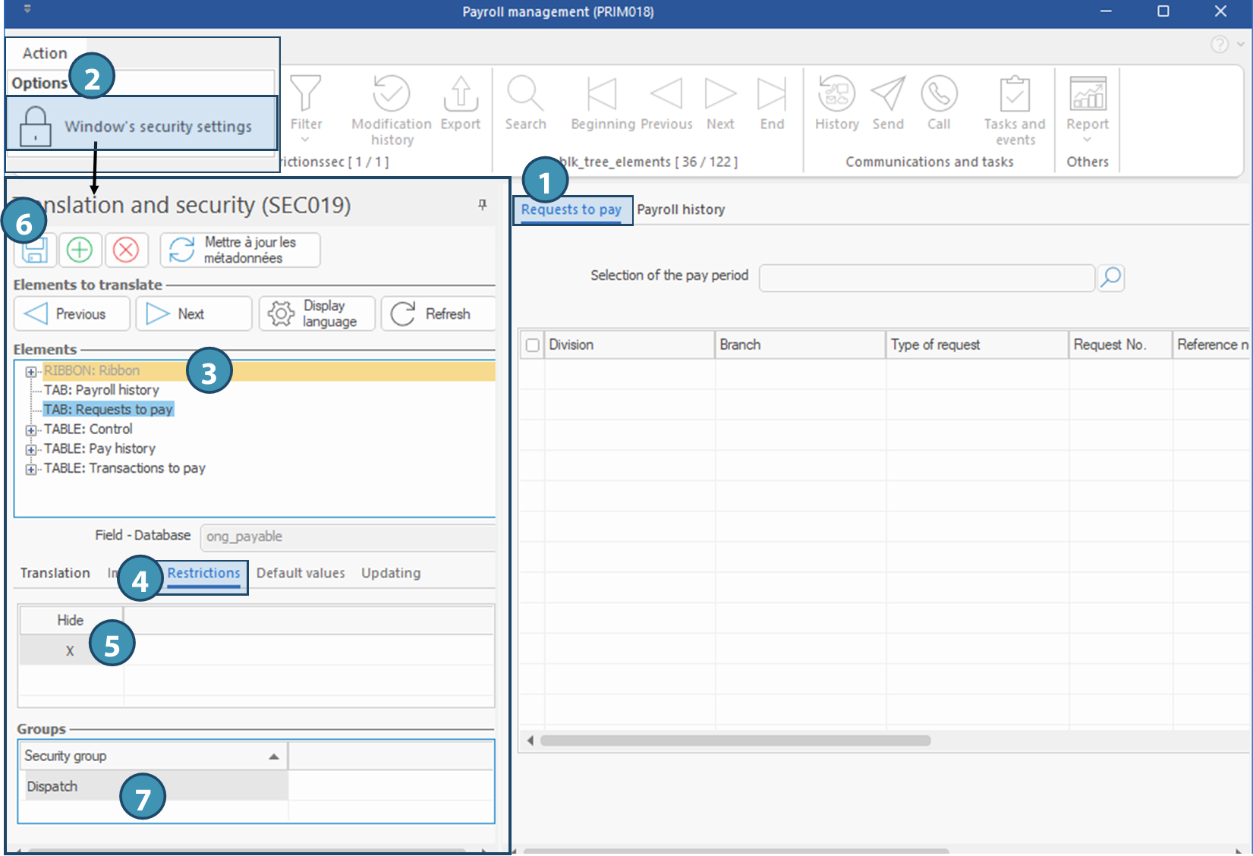Click the red cancel (X) button

point(126,250)
